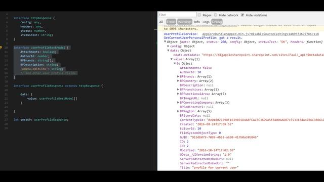
Task: Focus the console Filter input field
Action: pyautogui.click(x=177, y=15)
